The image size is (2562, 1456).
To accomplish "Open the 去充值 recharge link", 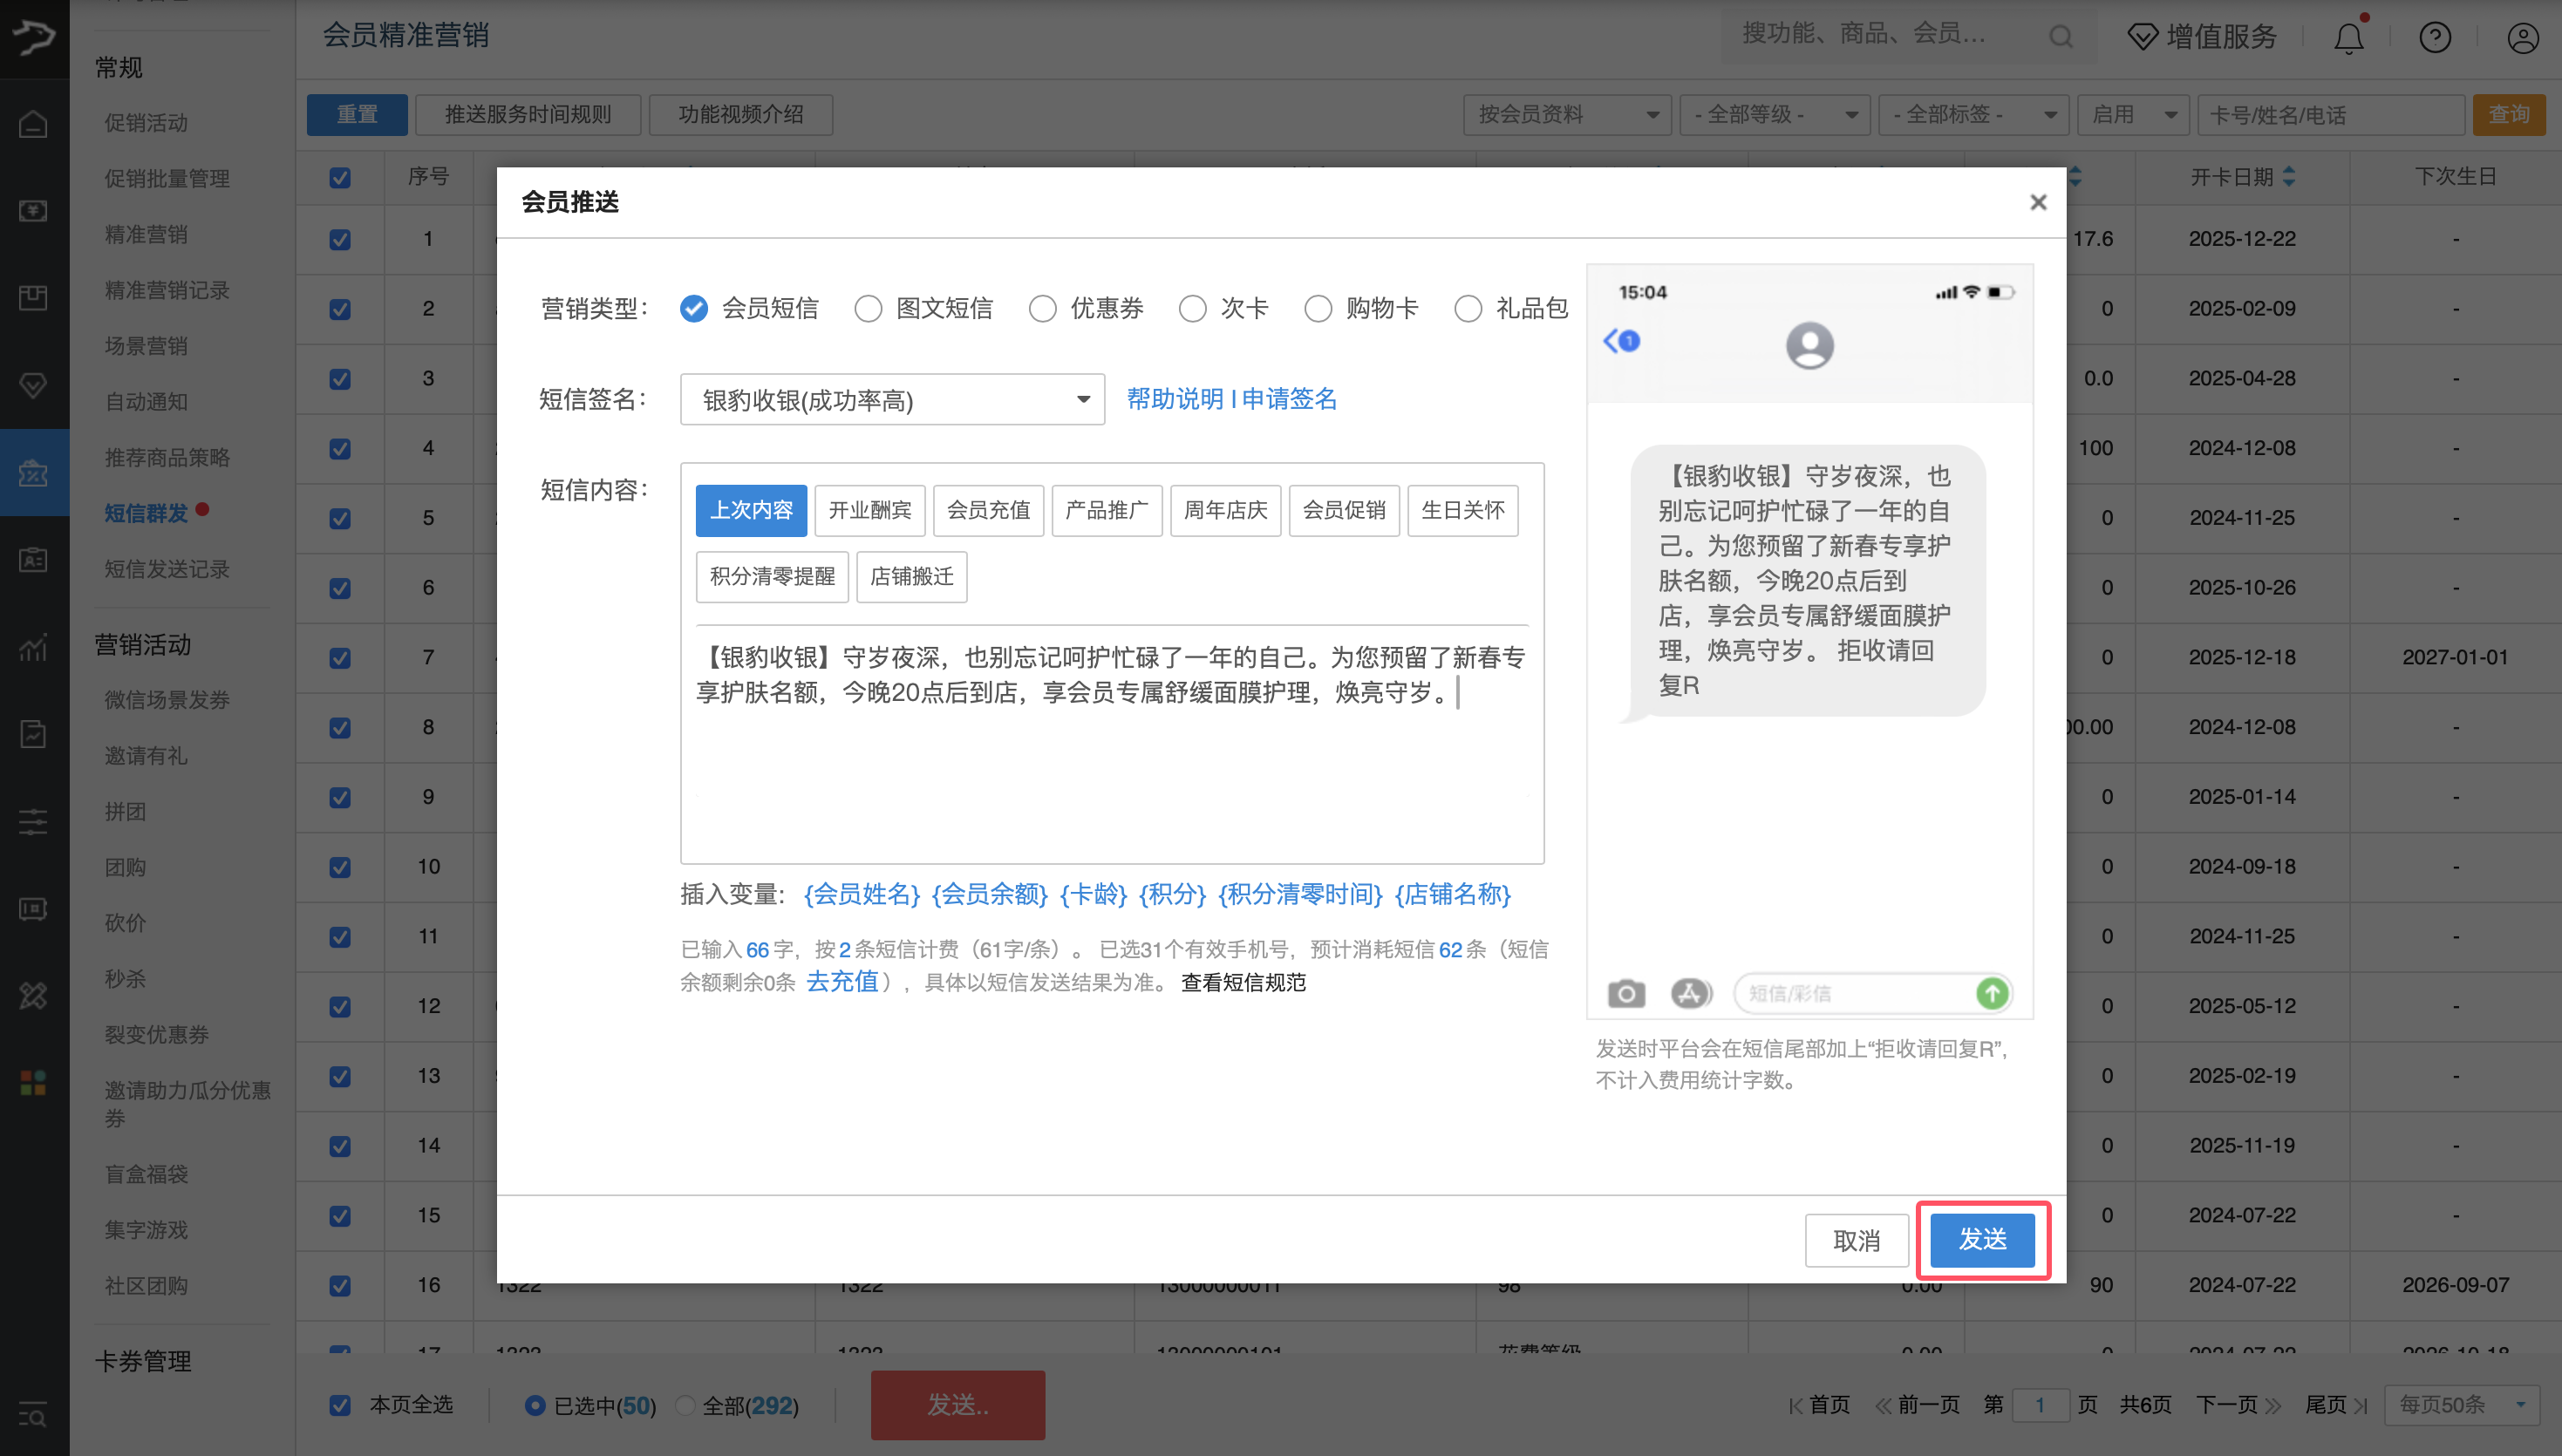I will [843, 981].
